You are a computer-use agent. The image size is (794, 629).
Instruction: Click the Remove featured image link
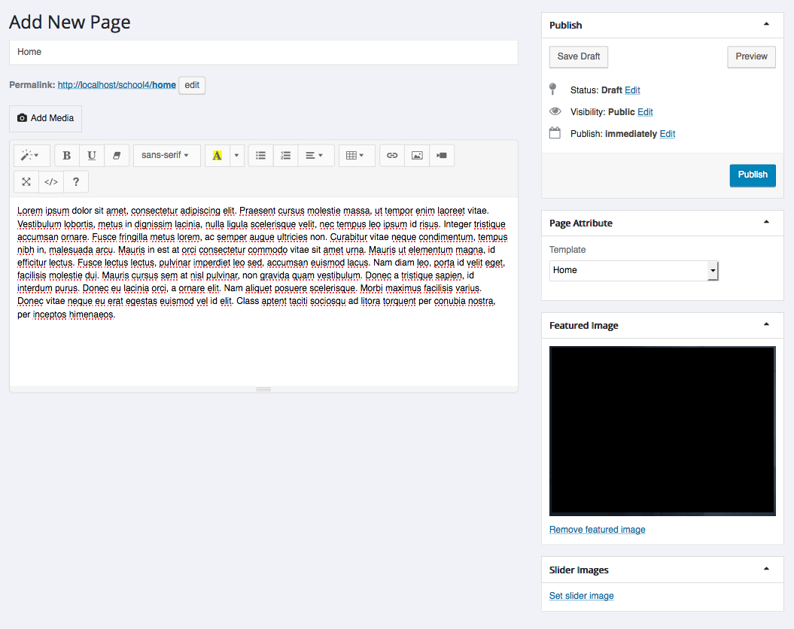click(597, 530)
